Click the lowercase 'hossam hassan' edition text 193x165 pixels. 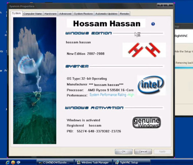[x=78, y=42]
